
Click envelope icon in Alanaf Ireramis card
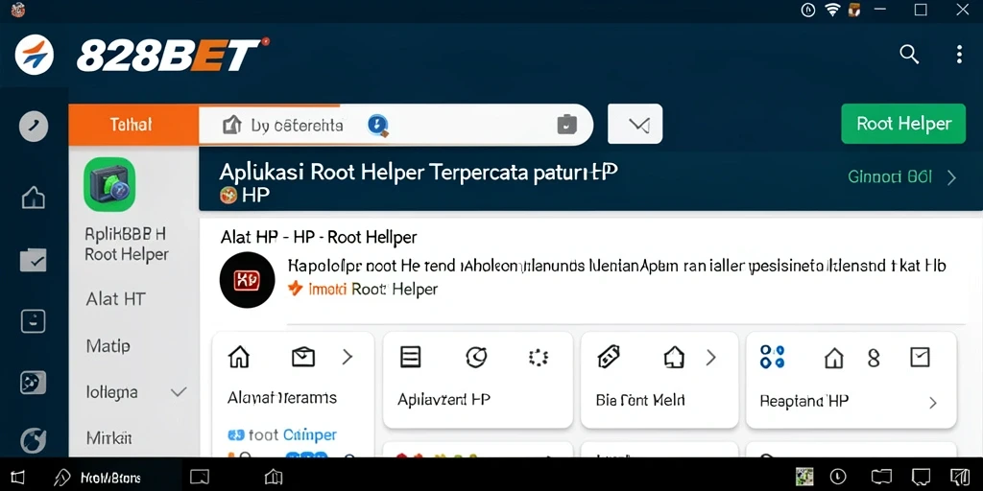coord(302,358)
